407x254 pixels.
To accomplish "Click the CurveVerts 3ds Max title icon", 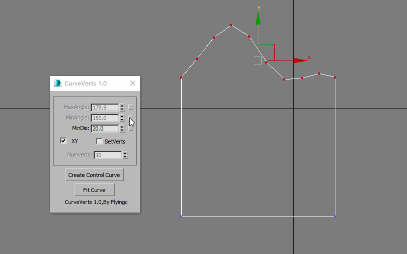I will pos(58,83).
